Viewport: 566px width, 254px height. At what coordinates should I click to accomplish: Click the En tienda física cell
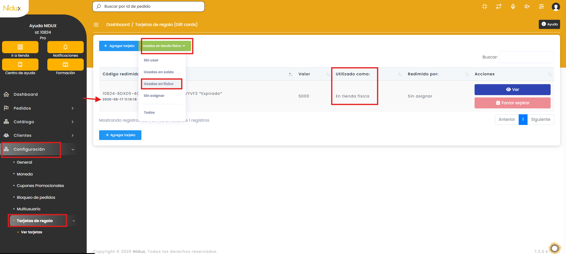tap(352, 96)
